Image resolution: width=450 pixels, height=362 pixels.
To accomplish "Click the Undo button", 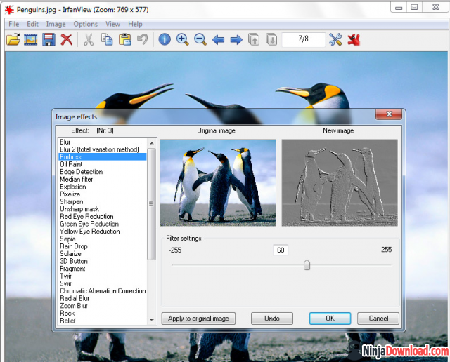I will 271,319.
